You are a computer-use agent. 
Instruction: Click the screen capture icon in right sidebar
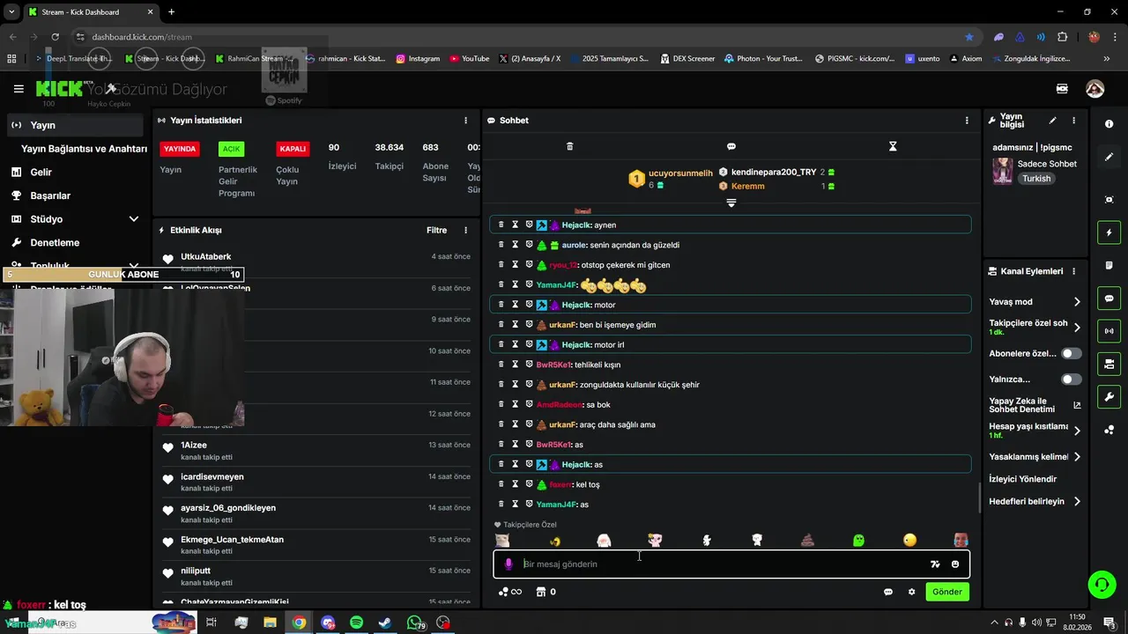click(x=1109, y=200)
